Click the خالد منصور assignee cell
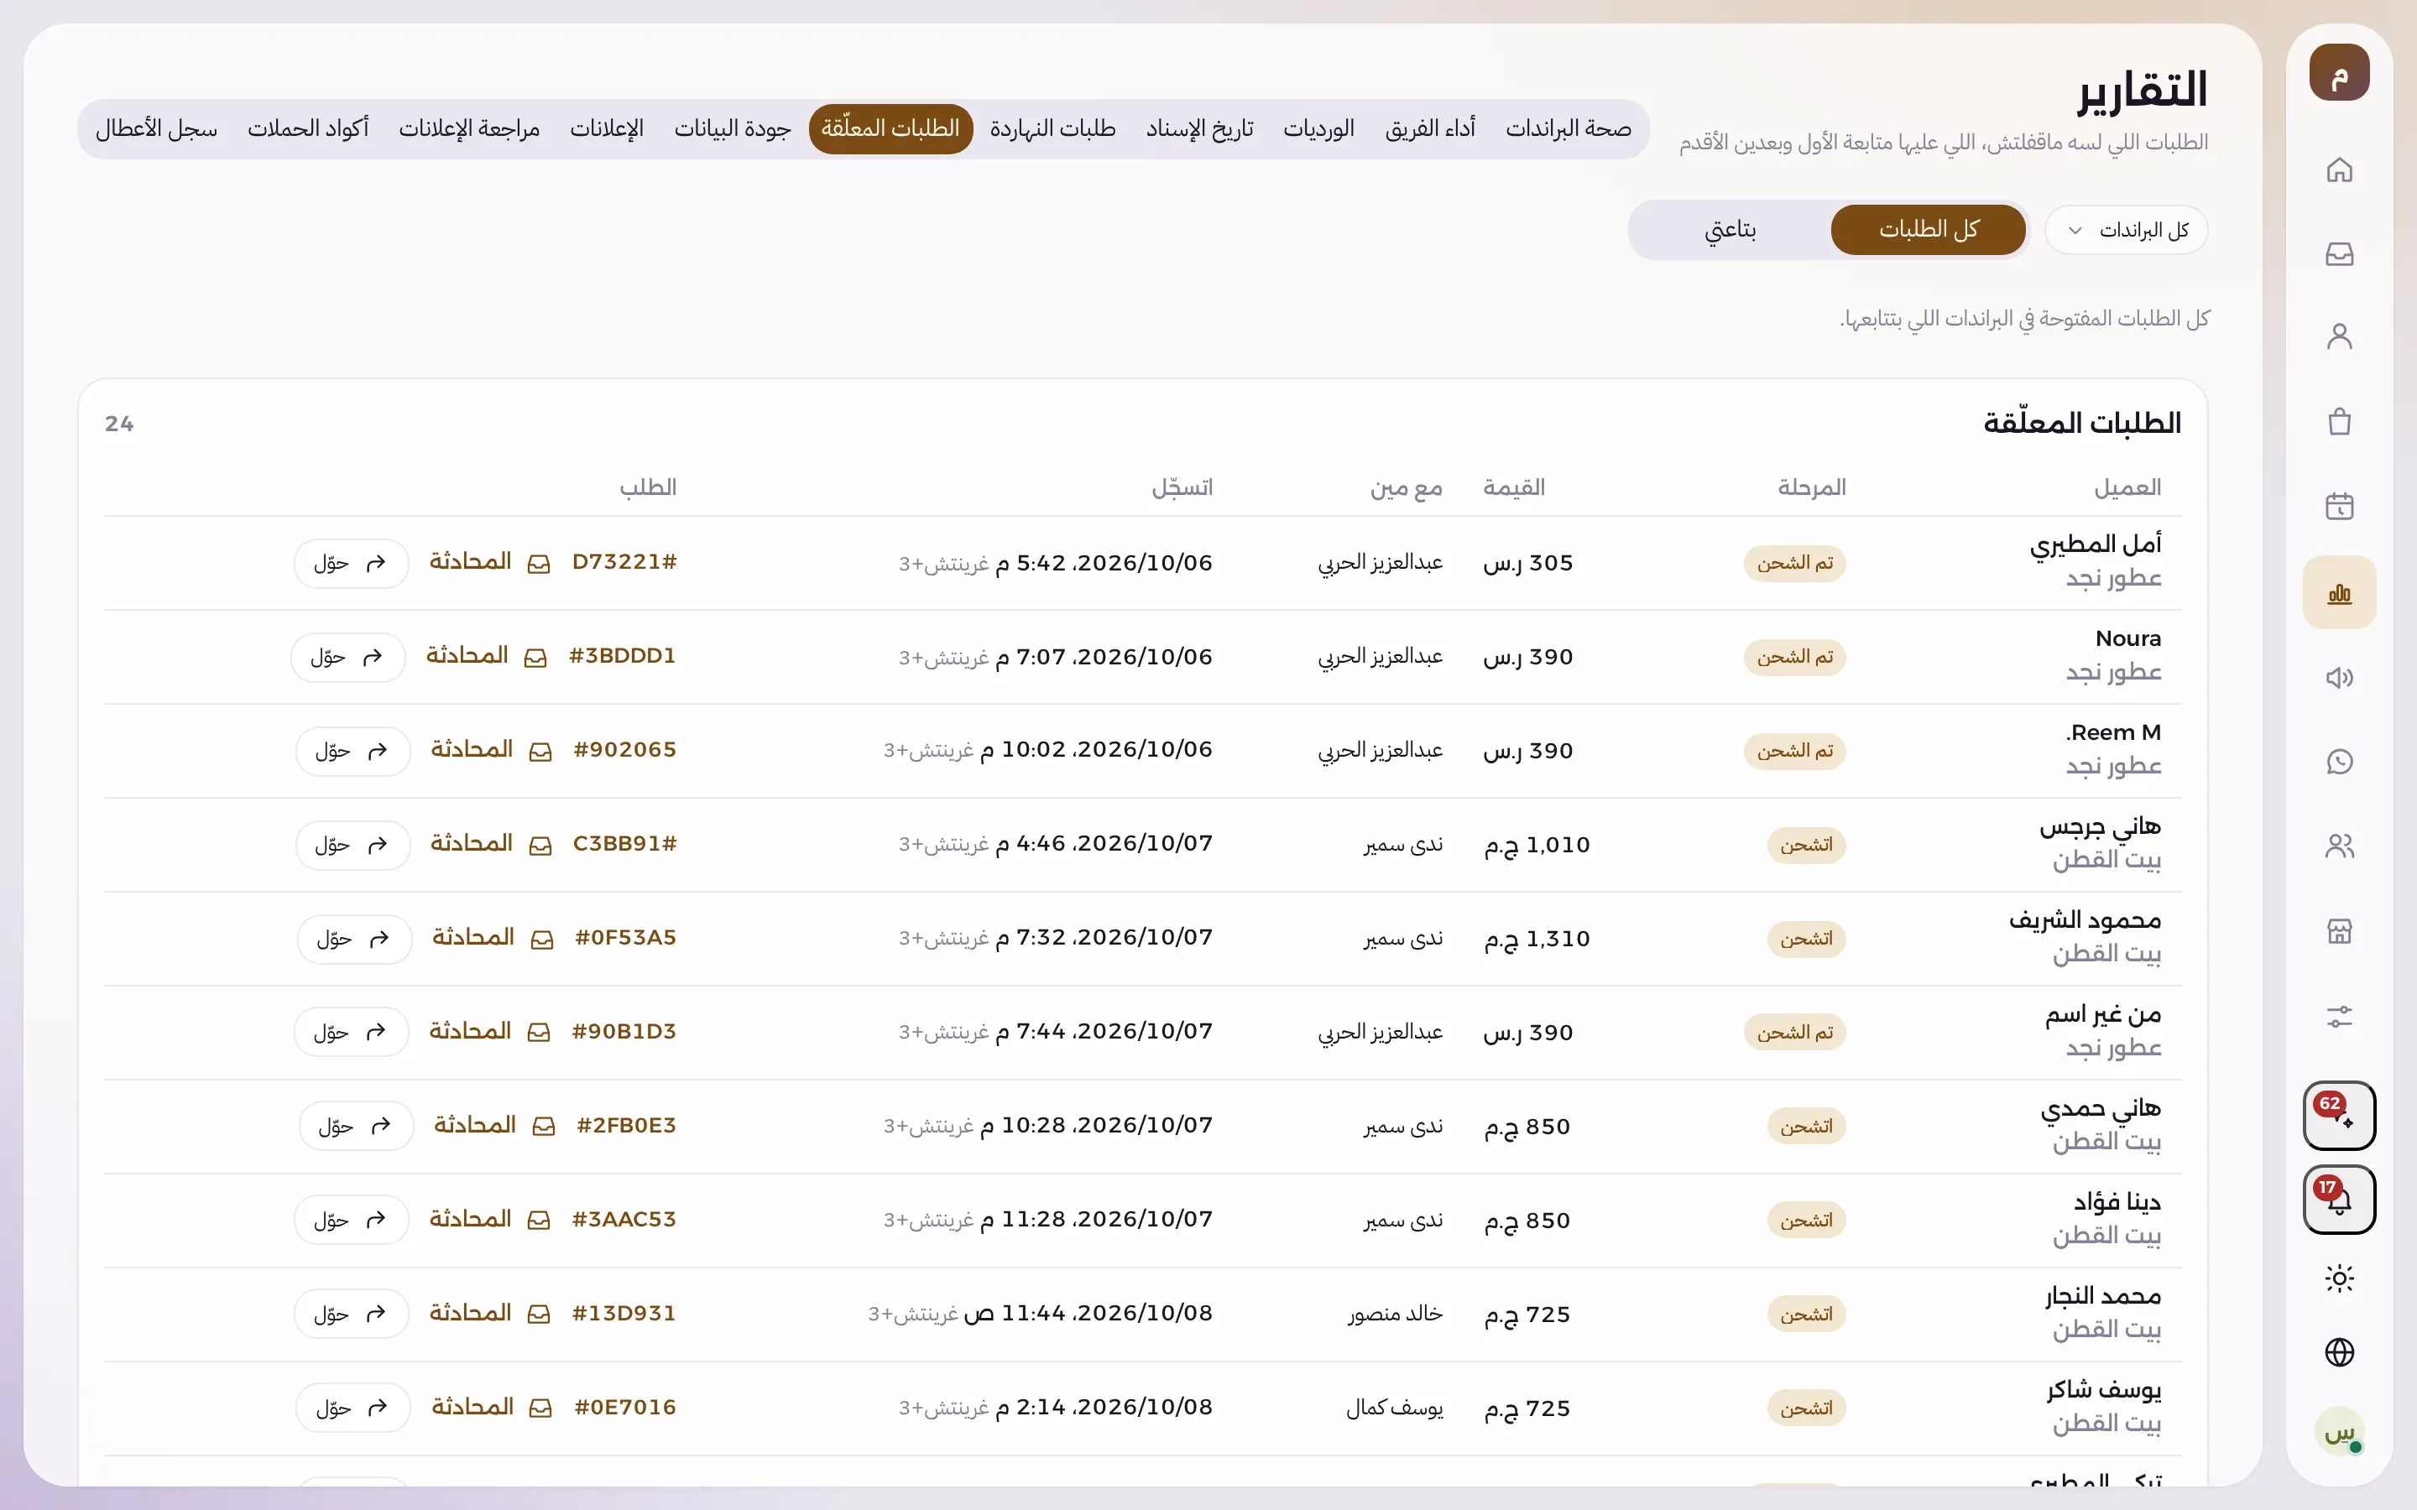This screenshot has height=1510, width=2417. click(1396, 1315)
